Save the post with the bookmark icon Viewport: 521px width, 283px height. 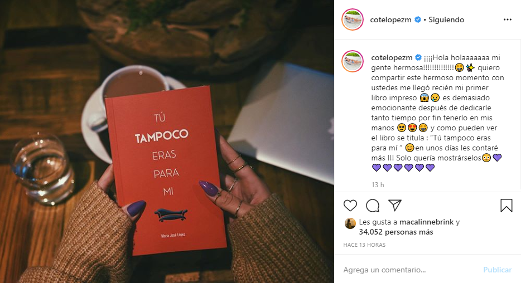tap(506, 206)
